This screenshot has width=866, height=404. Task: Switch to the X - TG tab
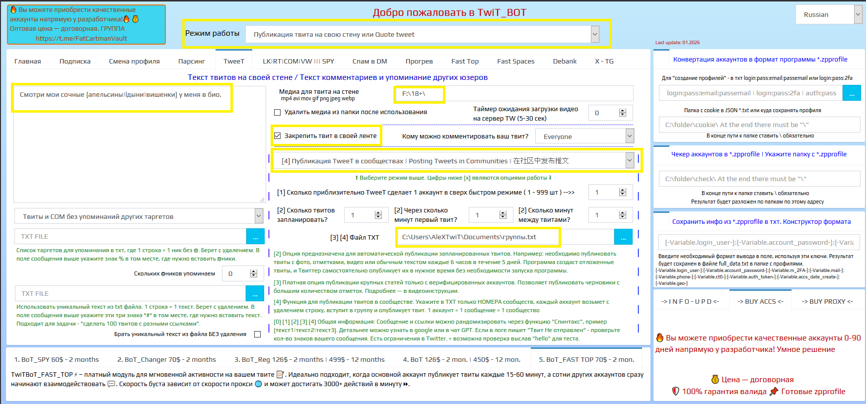click(604, 61)
